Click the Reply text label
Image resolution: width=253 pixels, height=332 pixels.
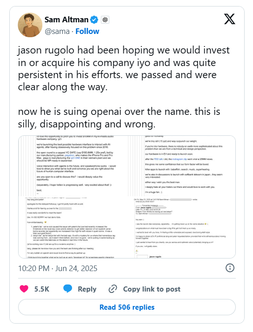87,289
